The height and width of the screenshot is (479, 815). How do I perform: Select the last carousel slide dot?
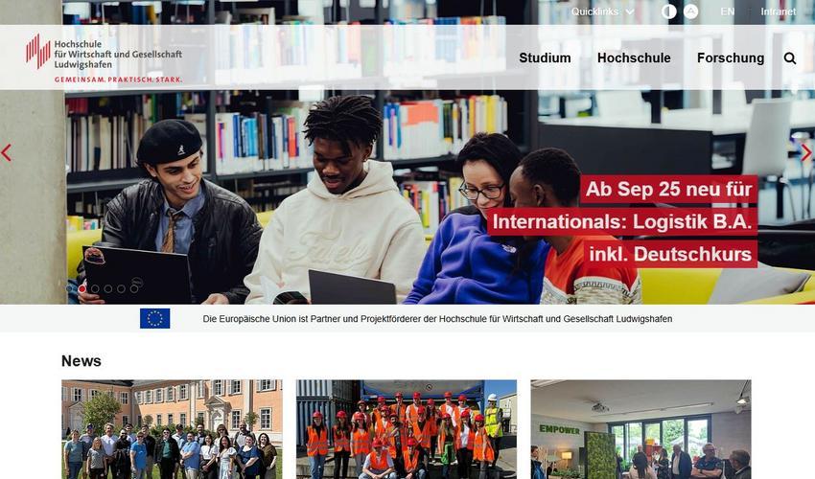click(134, 288)
